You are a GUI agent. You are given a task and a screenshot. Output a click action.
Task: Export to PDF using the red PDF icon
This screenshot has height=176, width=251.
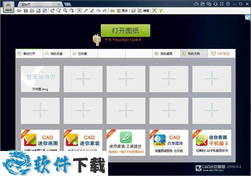pos(38,11)
